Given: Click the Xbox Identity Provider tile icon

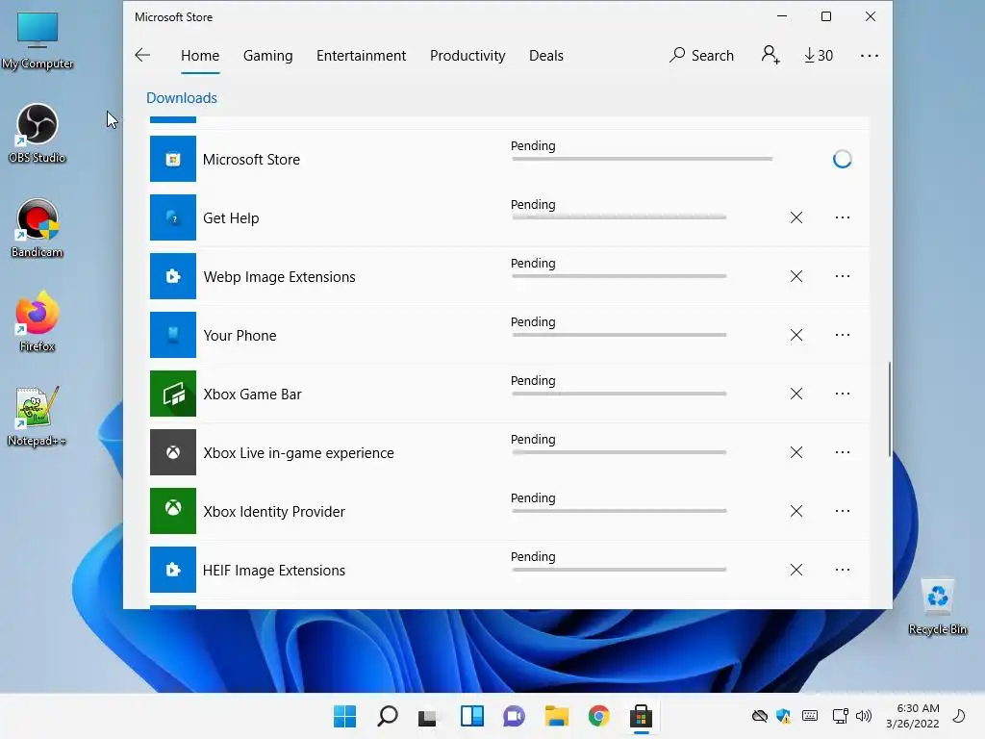Looking at the screenshot, I should click(x=173, y=511).
